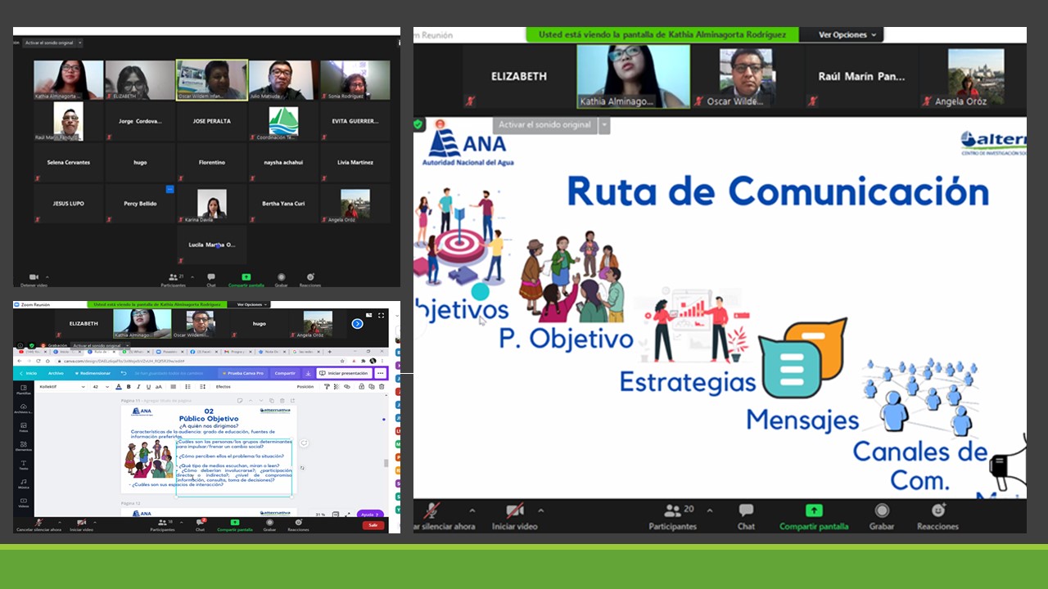Screen dimensions: 1048x589
Task: Select the Texto tool in Canva sidebar
Action: (x=23, y=465)
